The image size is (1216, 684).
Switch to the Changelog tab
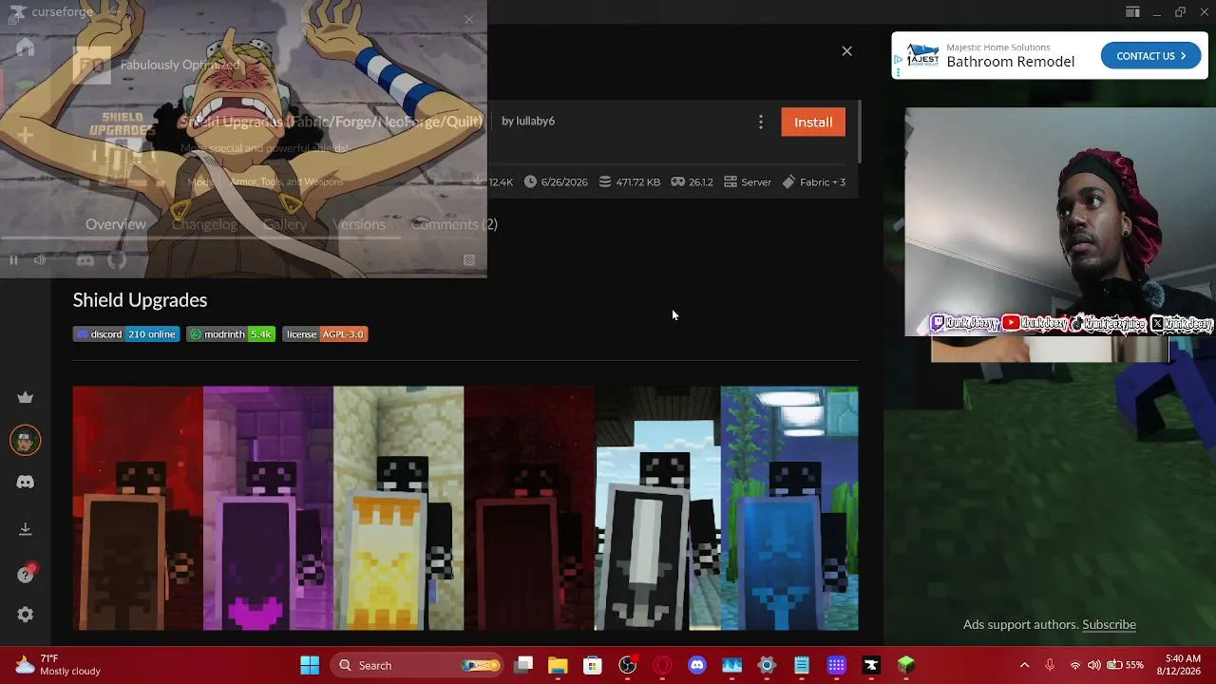click(204, 224)
